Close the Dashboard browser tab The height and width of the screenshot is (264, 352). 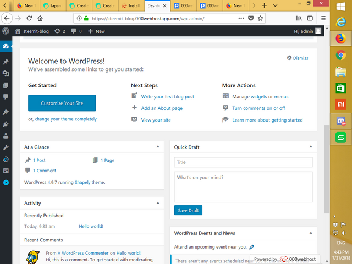coord(164,5)
